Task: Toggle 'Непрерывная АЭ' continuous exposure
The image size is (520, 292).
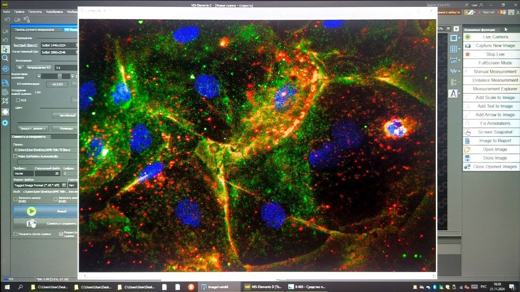Action: (x=39, y=67)
